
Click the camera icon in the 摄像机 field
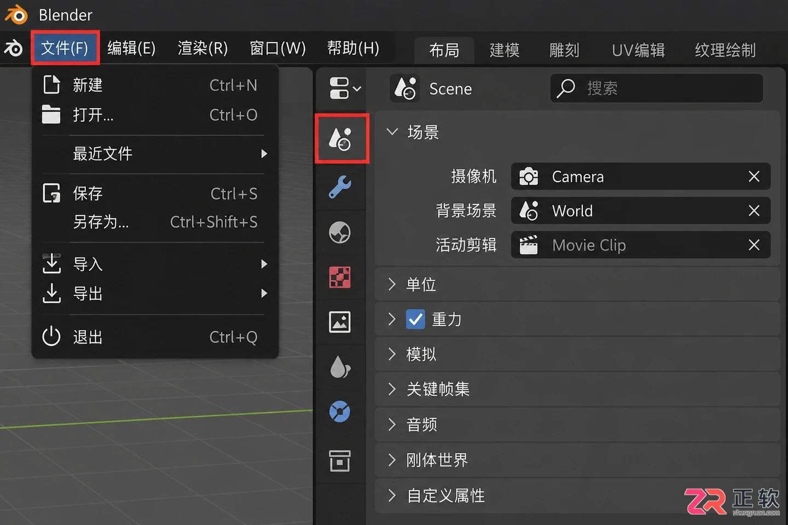click(529, 177)
